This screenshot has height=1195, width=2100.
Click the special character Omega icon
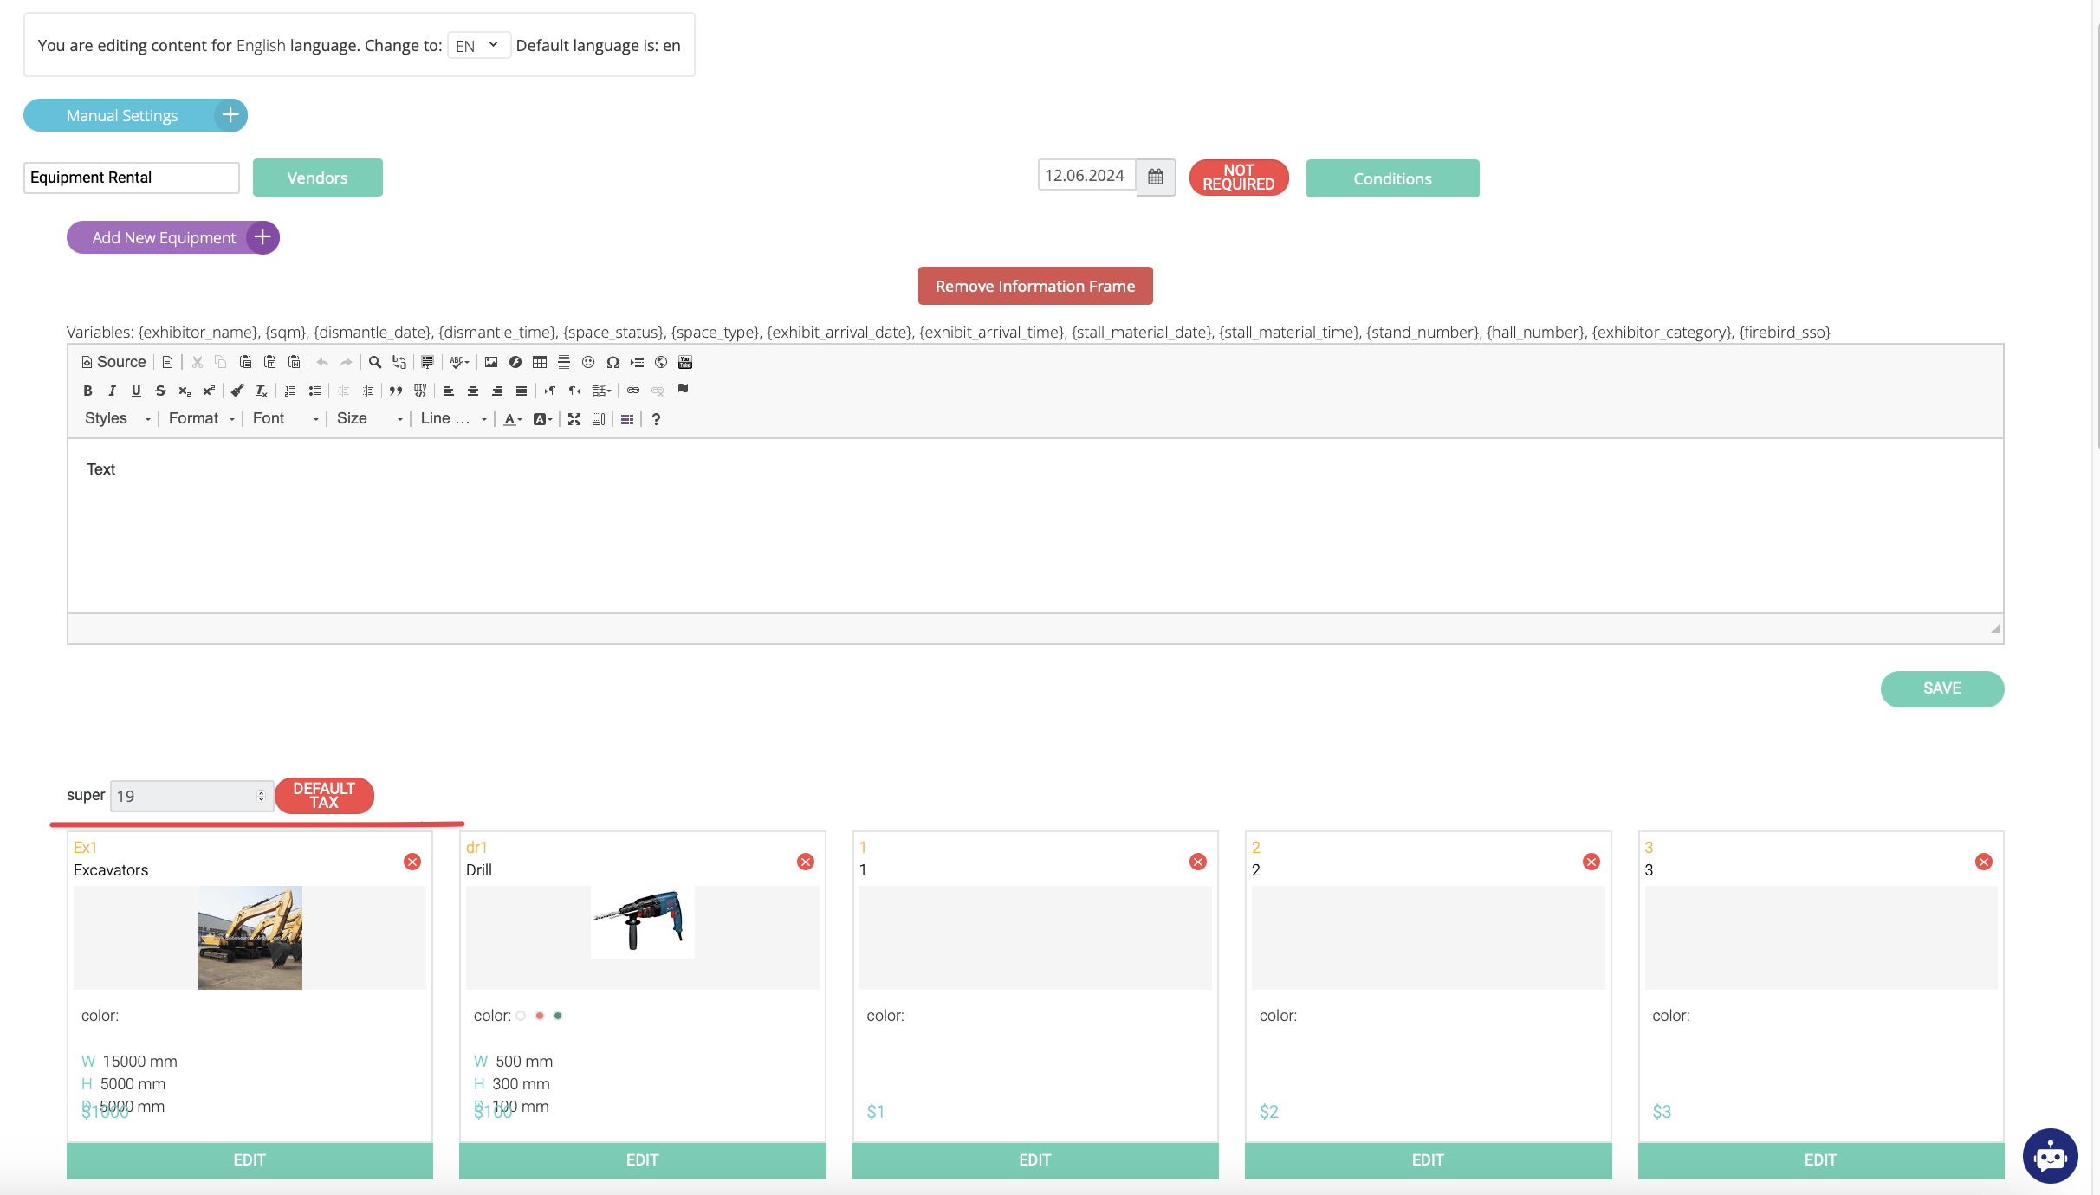612,362
